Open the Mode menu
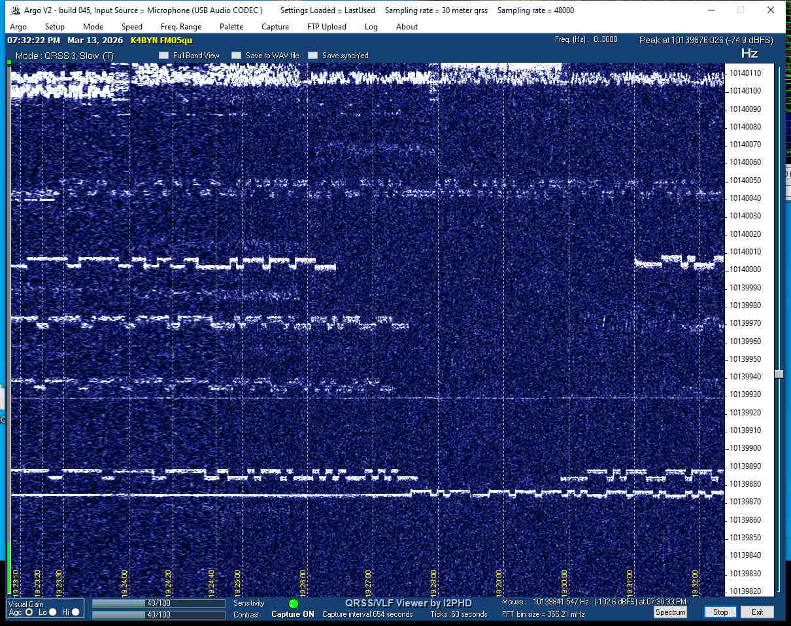Viewport: 791px width, 626px height. (x=93, y=27)
